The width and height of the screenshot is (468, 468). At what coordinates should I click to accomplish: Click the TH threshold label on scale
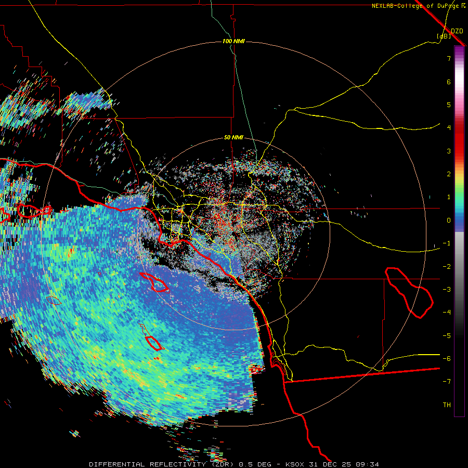click(x=447, y=405)
